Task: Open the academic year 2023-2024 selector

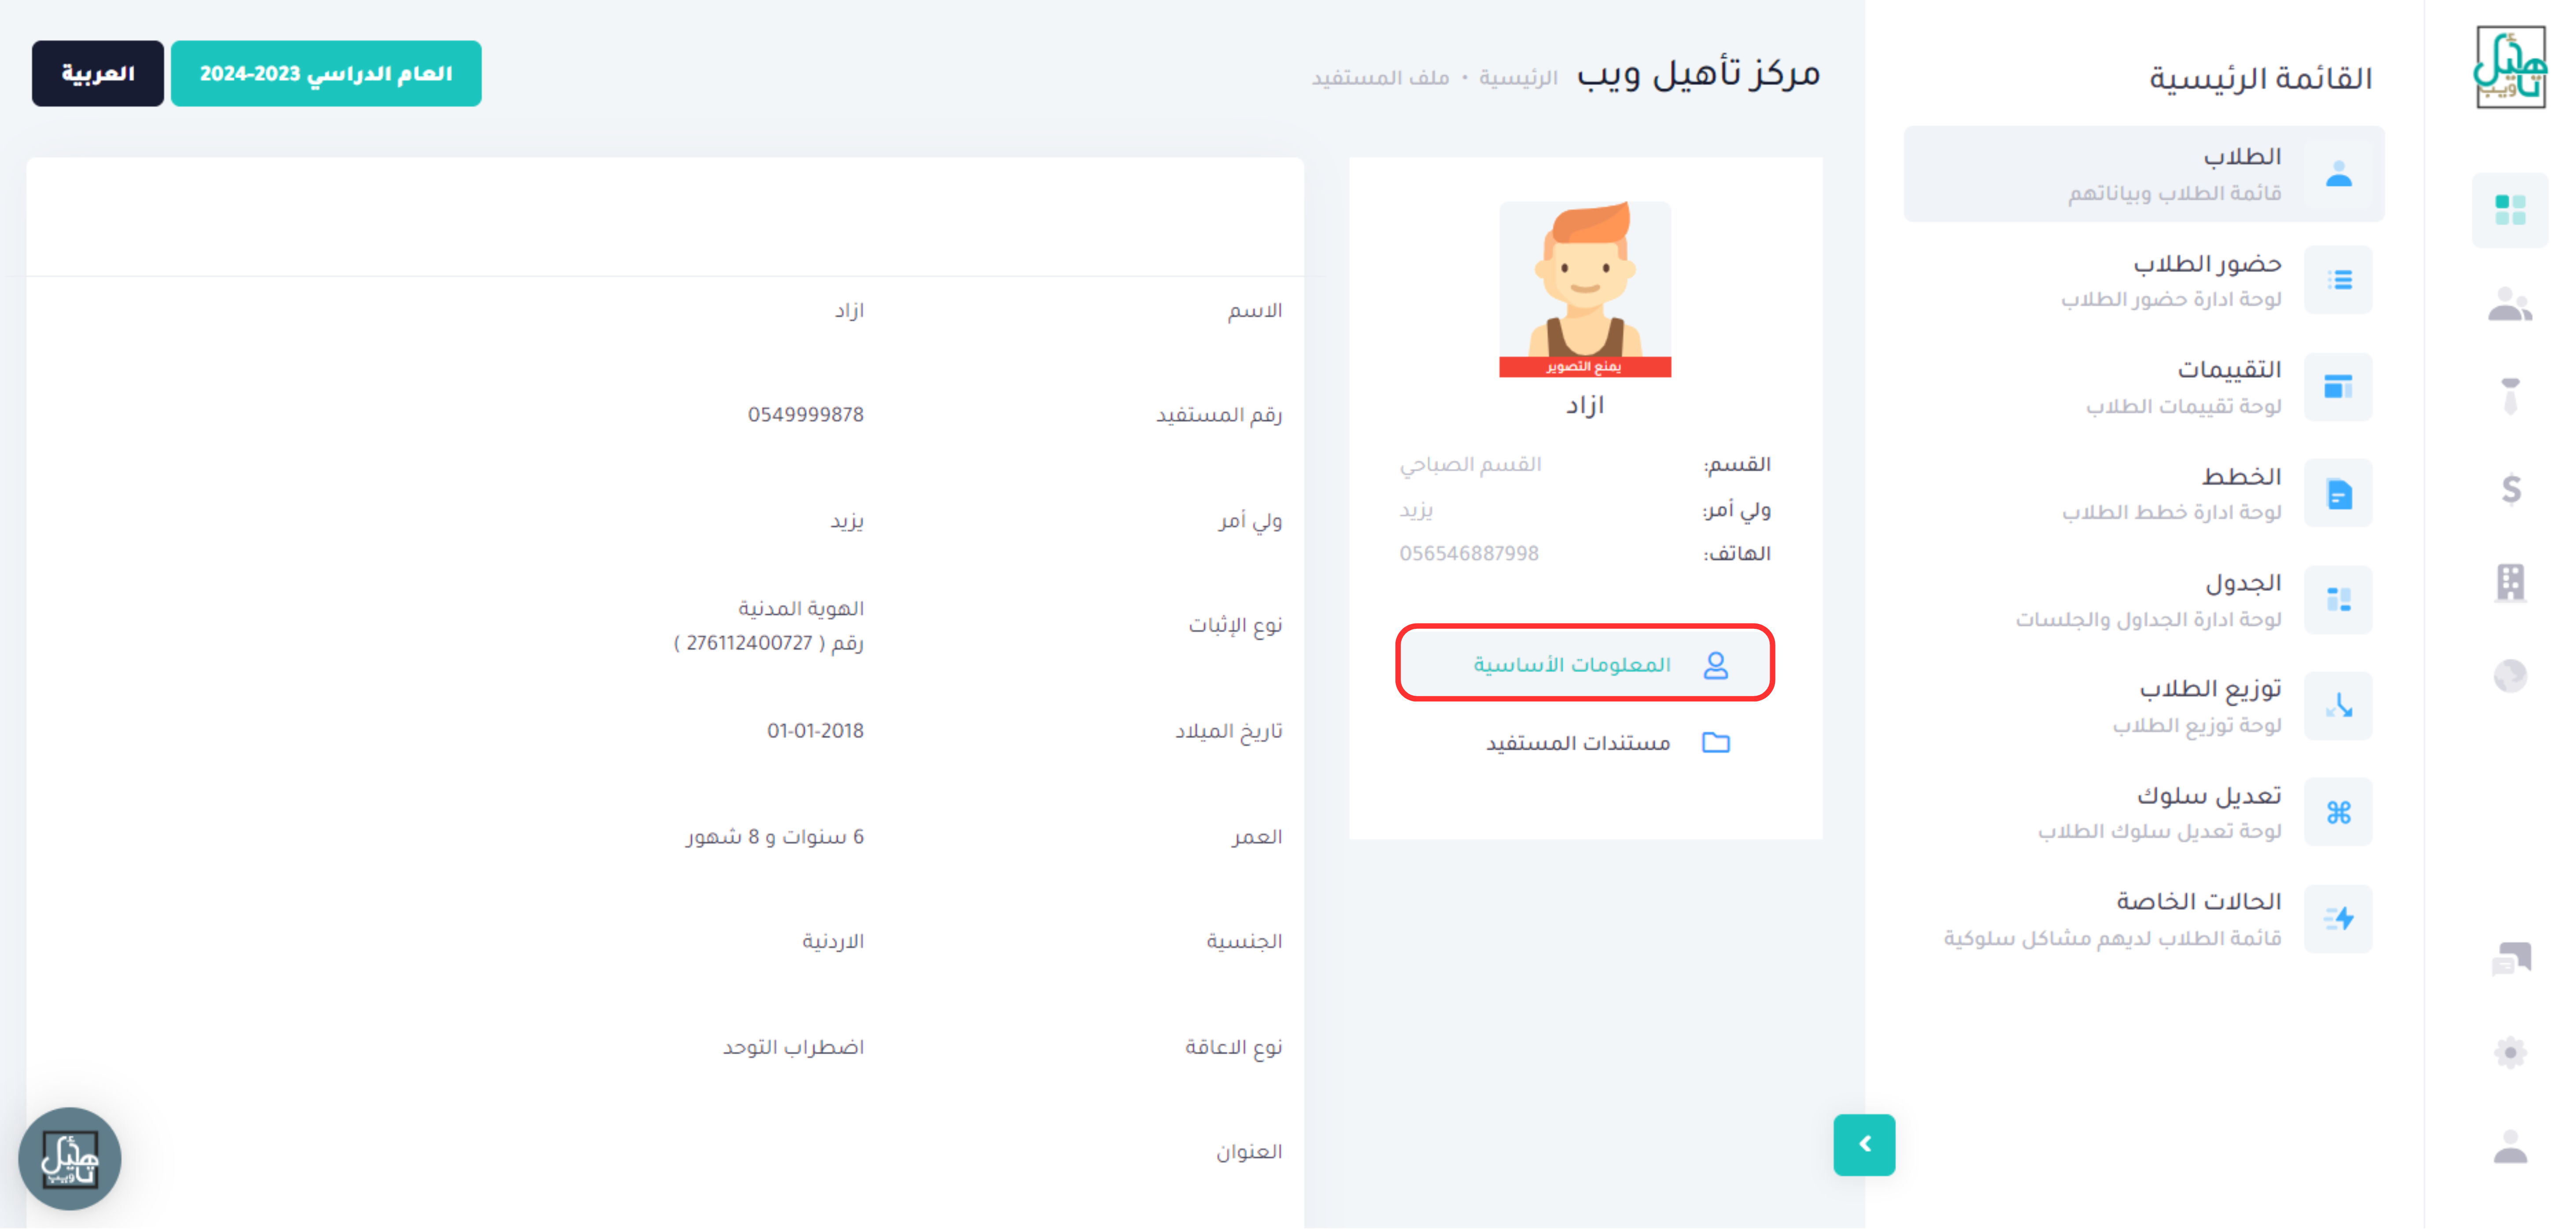Action: tap(326, 74)
